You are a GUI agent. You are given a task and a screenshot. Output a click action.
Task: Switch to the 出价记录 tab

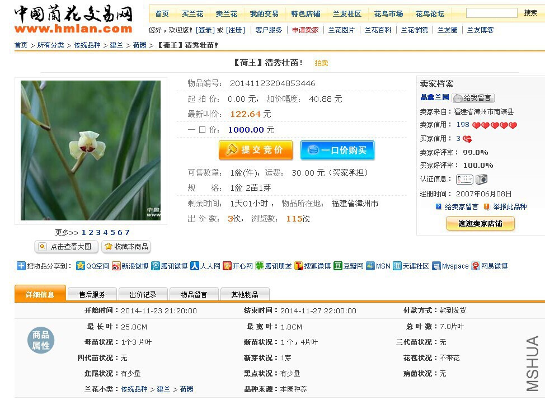pos(143,294)
